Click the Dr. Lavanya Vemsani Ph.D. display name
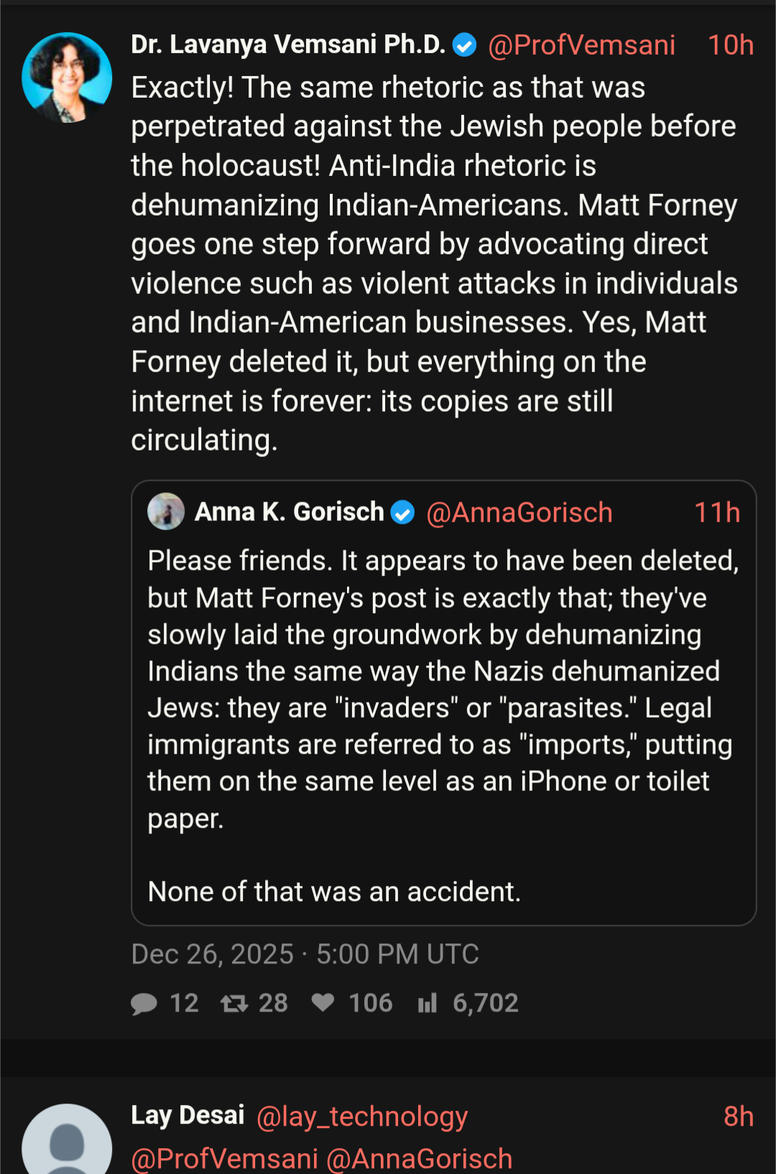This screenshot has height=1174, width=776. click(x=288, y=45)
